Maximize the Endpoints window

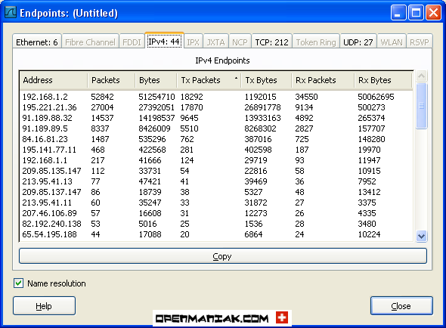pos(416,13)
